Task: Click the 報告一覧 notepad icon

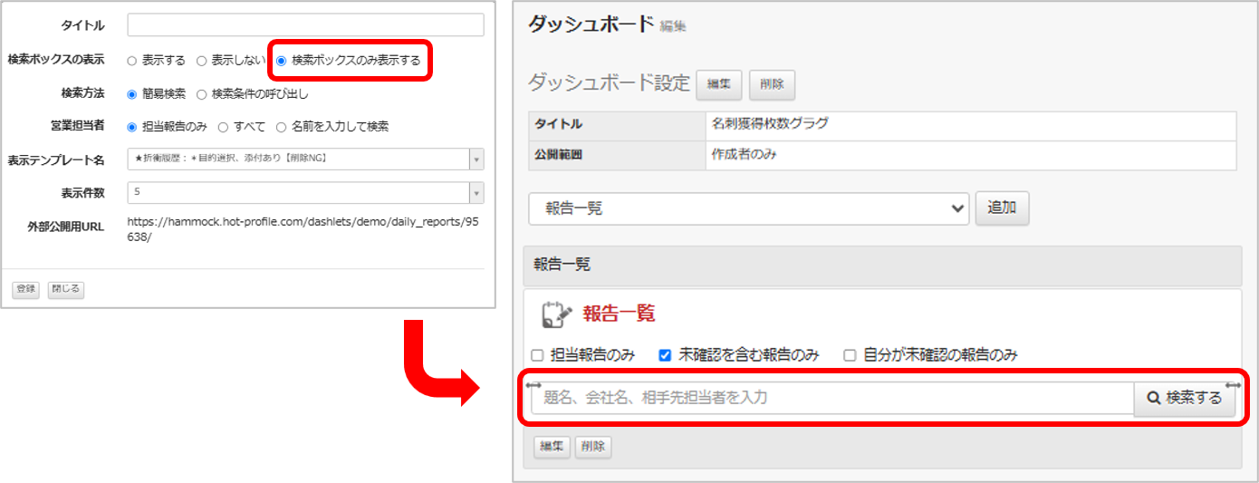Action: click(556, 314)
